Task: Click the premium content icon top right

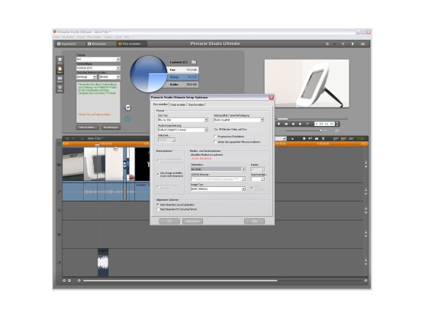Action: 362,44
